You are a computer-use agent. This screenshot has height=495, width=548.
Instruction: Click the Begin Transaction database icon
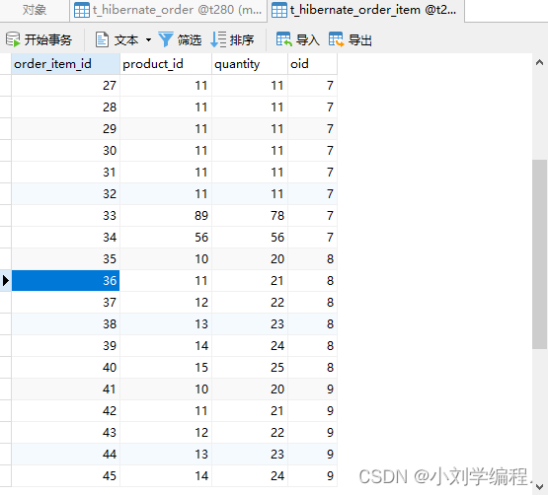13,39
